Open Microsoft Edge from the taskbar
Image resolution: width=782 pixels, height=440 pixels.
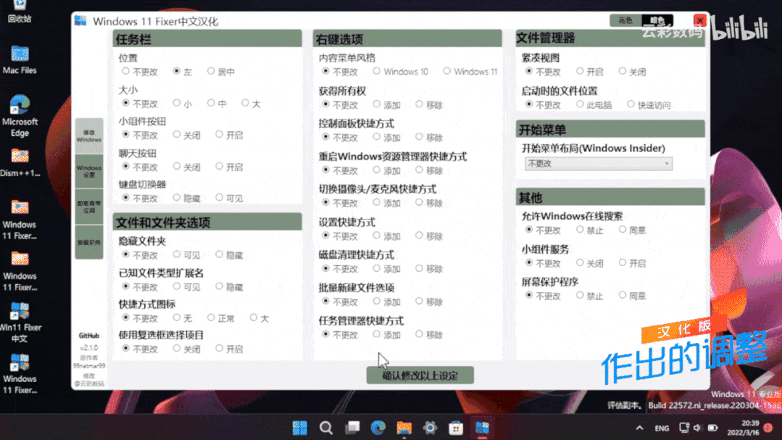[378, 428]
